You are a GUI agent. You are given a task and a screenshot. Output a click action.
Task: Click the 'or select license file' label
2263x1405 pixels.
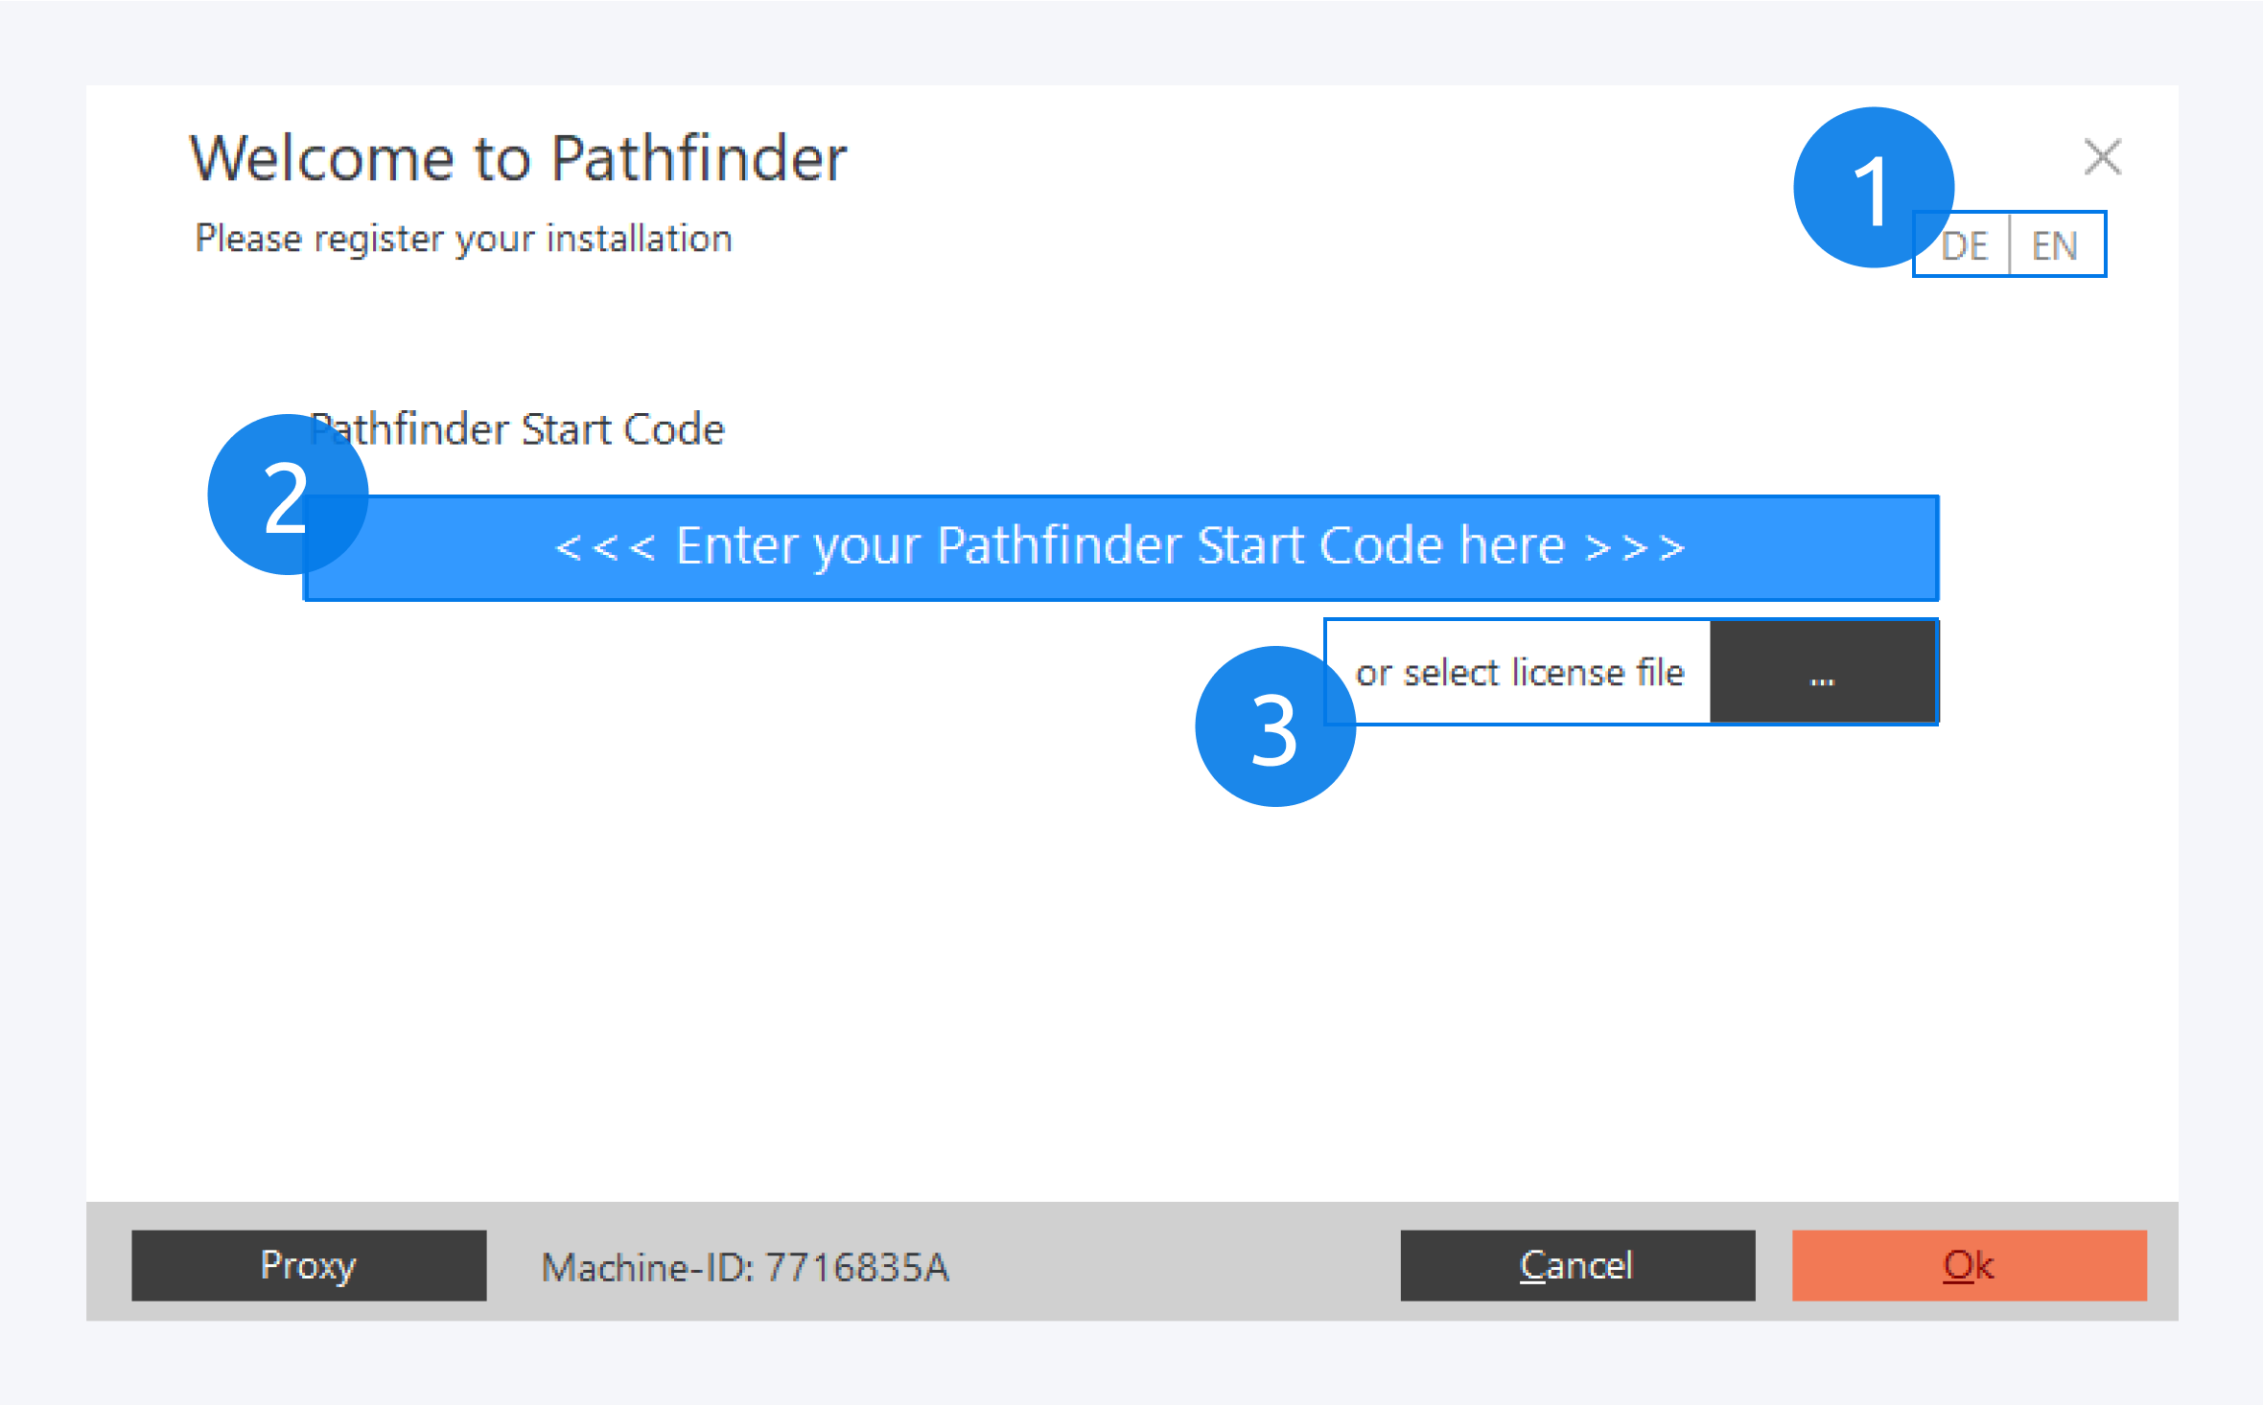(1520, 672)
